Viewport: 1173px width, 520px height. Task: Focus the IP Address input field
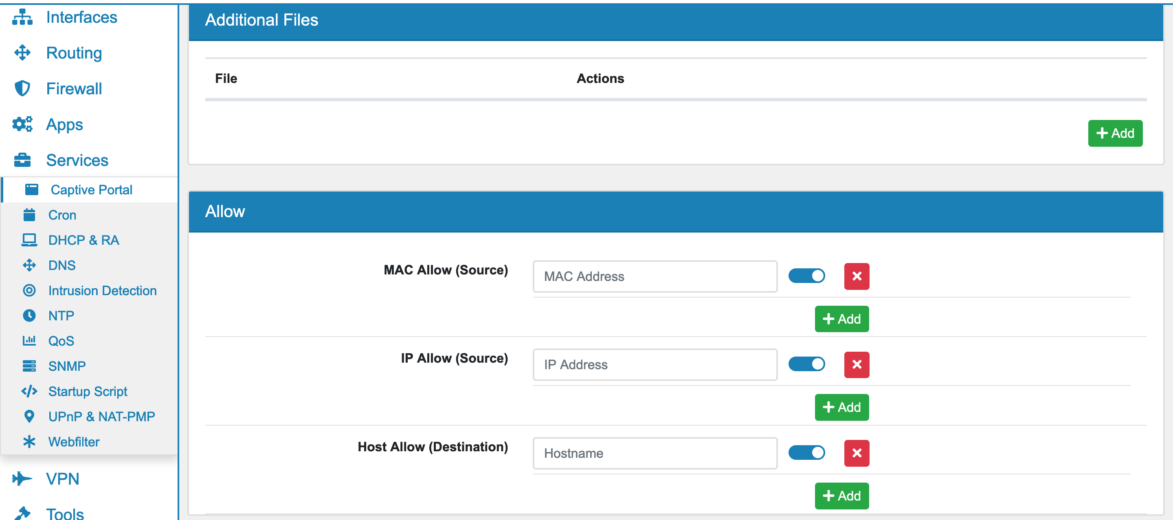click(x=655, y=365)
